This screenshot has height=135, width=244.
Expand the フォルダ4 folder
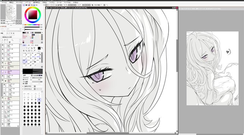[x=5, y=63]
